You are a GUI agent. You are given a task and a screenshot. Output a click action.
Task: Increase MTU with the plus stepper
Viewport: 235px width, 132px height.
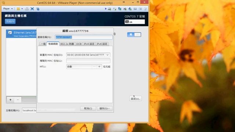point(99,67)
